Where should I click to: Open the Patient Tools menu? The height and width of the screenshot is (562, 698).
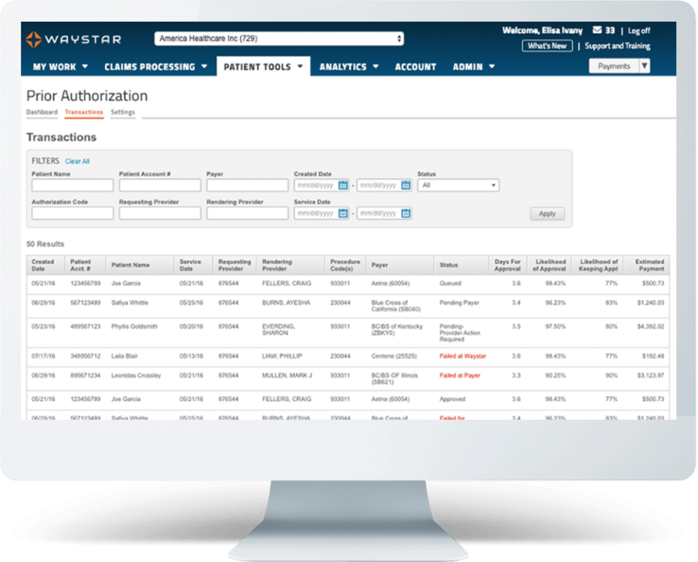(263, 67)
